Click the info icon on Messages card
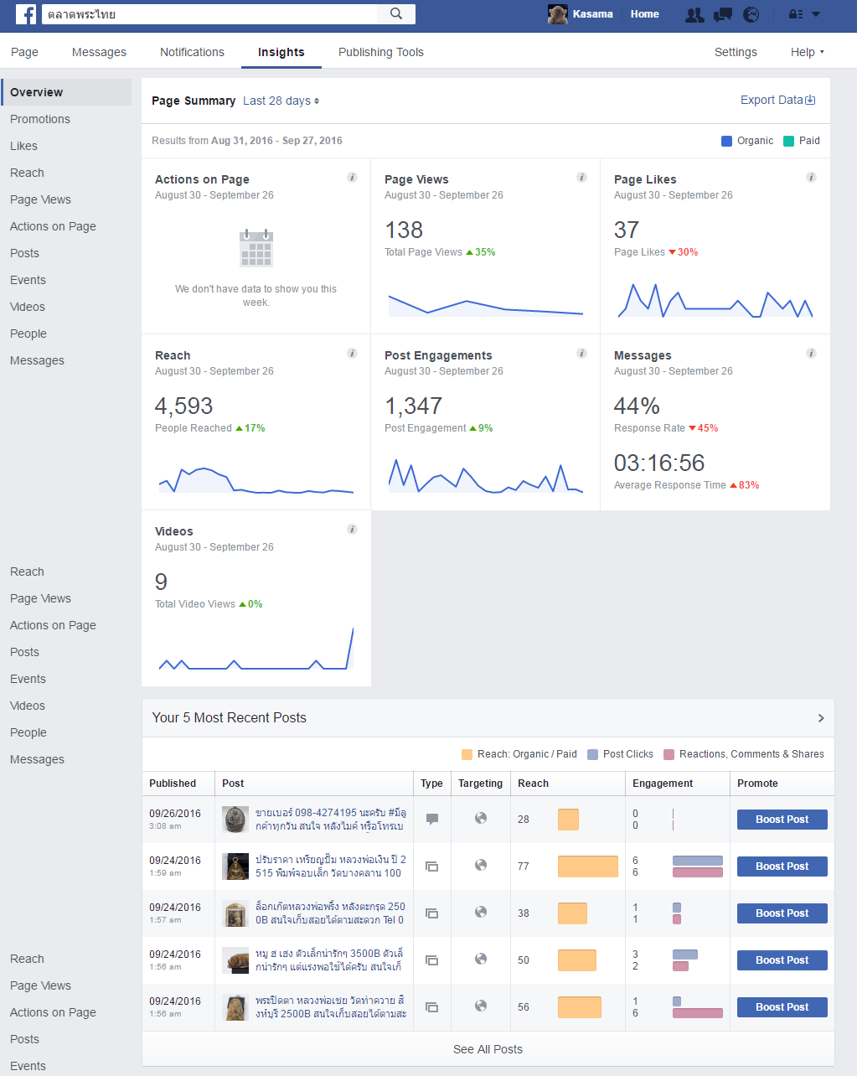Viewport: 857px width, 1076px height. pos(811,354)
